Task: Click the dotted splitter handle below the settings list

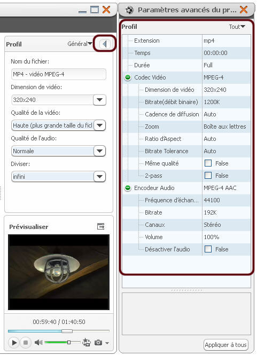Action: (186, 290)
